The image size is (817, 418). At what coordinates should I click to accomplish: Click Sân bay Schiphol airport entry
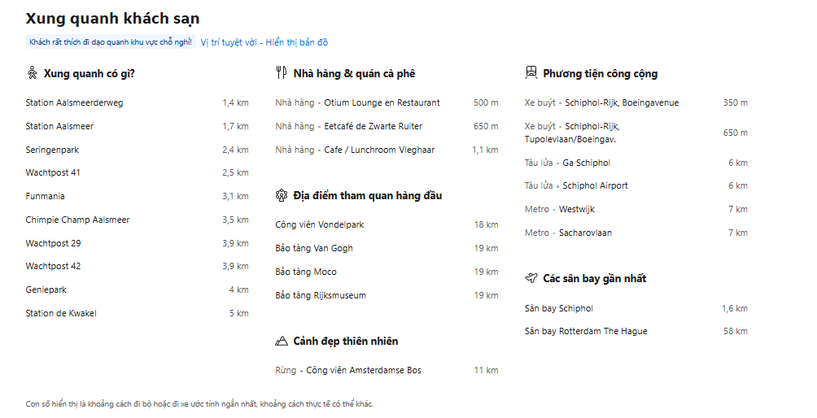pos(559,309)
